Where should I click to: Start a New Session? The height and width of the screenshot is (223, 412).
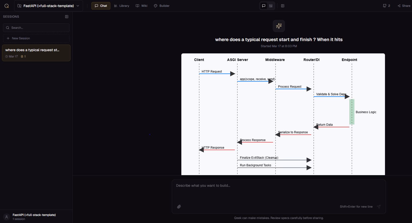(x=36, y=38)
